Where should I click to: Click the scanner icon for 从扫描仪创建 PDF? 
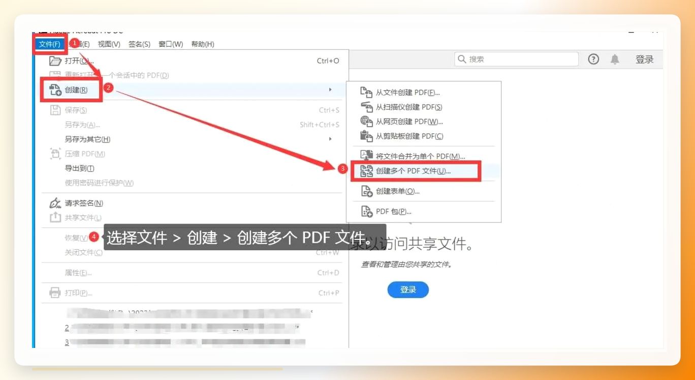366,107
